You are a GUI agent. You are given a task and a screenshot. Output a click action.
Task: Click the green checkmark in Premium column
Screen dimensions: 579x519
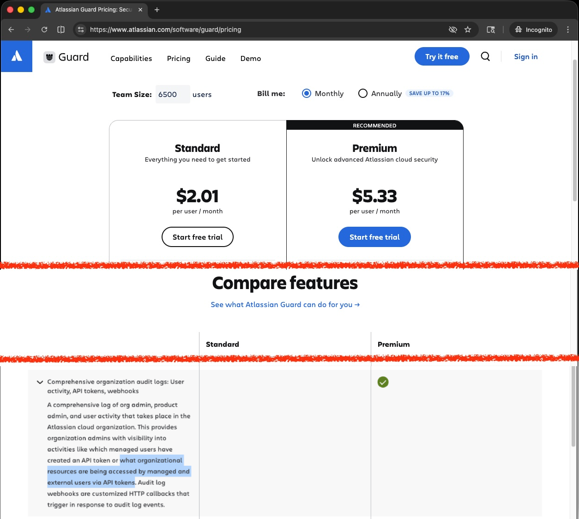[x=383, y=382]
